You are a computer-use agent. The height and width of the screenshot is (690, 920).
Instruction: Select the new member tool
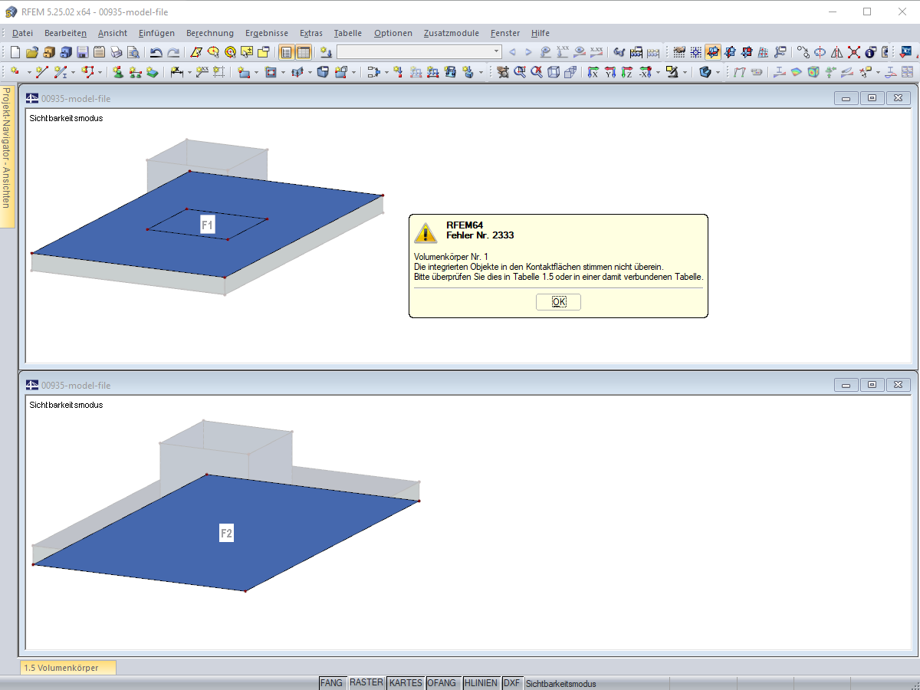[60, 72]
